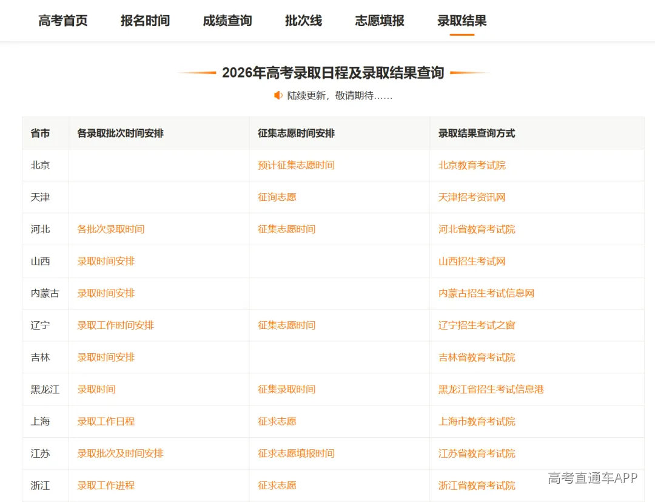The height and width of the screenshot is (502, 655).
Task: Visit 吉林省教育考试院 link
Action: click(x=476, y=358)
